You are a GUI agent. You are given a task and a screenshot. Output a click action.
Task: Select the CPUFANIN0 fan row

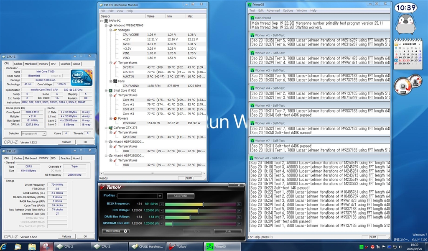click(153, 86)
